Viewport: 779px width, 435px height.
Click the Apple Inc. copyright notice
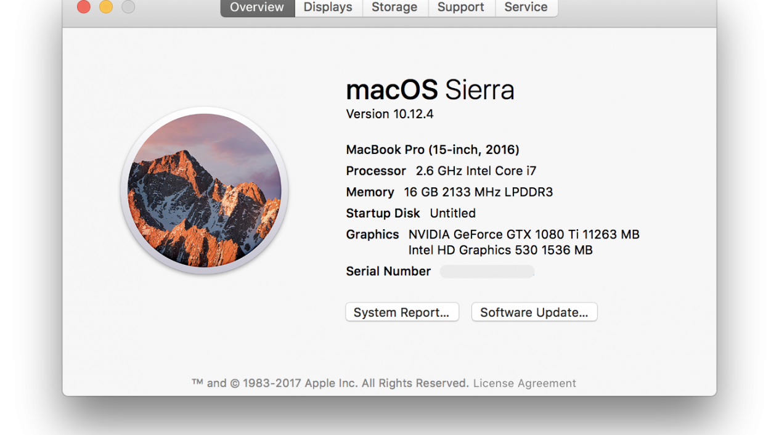330,383
